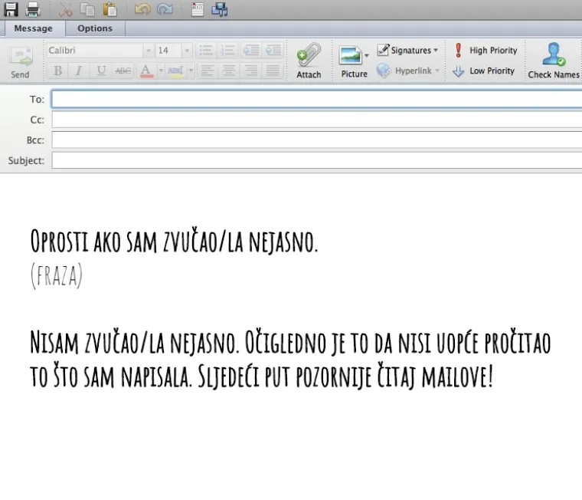This screenshot has width=582, height=500.
Task: Select the Message tab
Action: (33, 28)
